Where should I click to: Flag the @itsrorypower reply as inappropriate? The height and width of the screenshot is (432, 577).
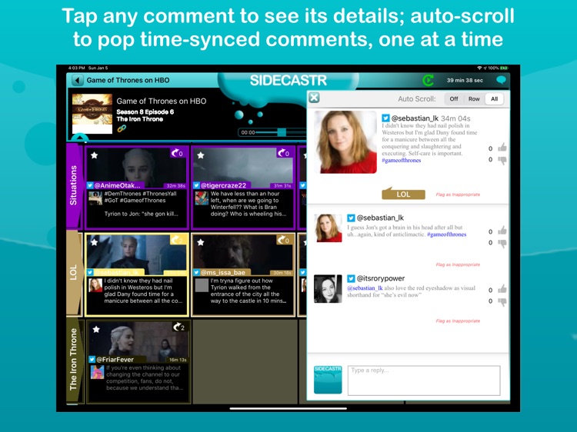458,321
